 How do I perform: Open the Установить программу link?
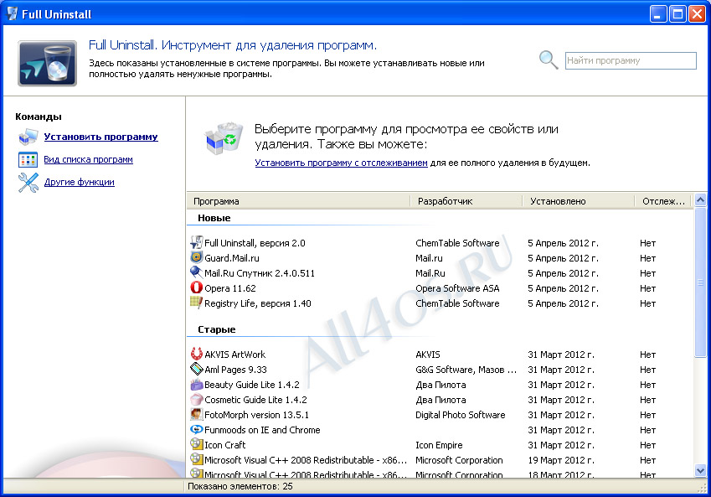pos(100,137)
